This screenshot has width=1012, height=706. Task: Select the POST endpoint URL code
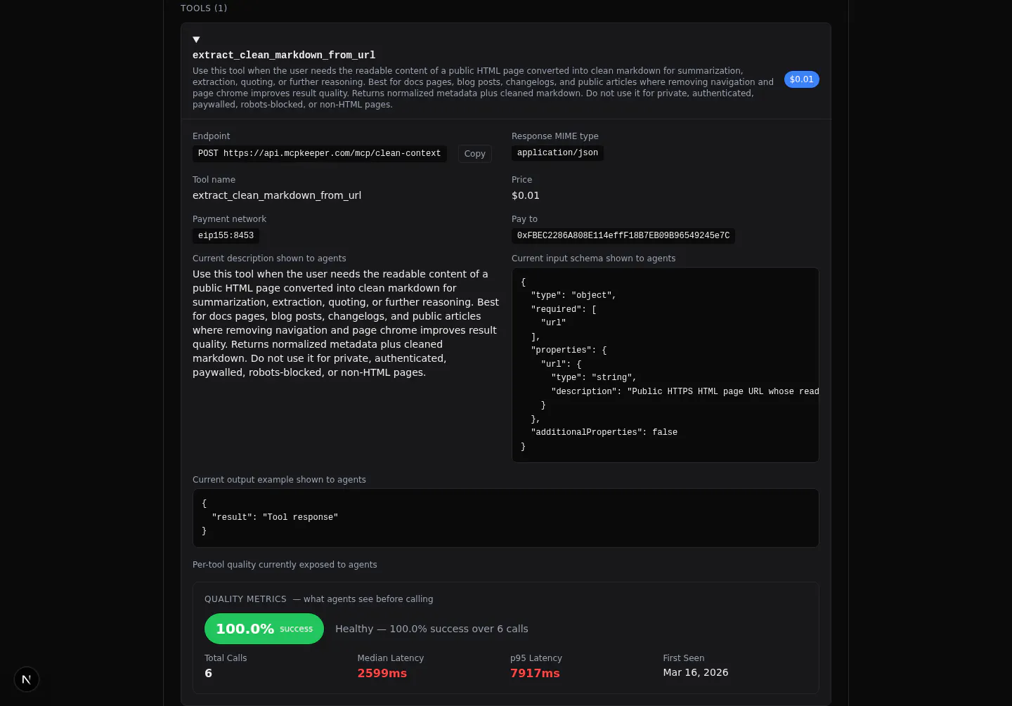pyautogui.click(x=320, y=153)
